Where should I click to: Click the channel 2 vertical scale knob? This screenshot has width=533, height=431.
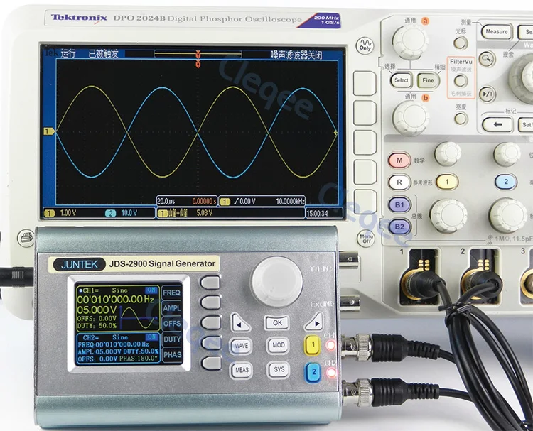508,215
